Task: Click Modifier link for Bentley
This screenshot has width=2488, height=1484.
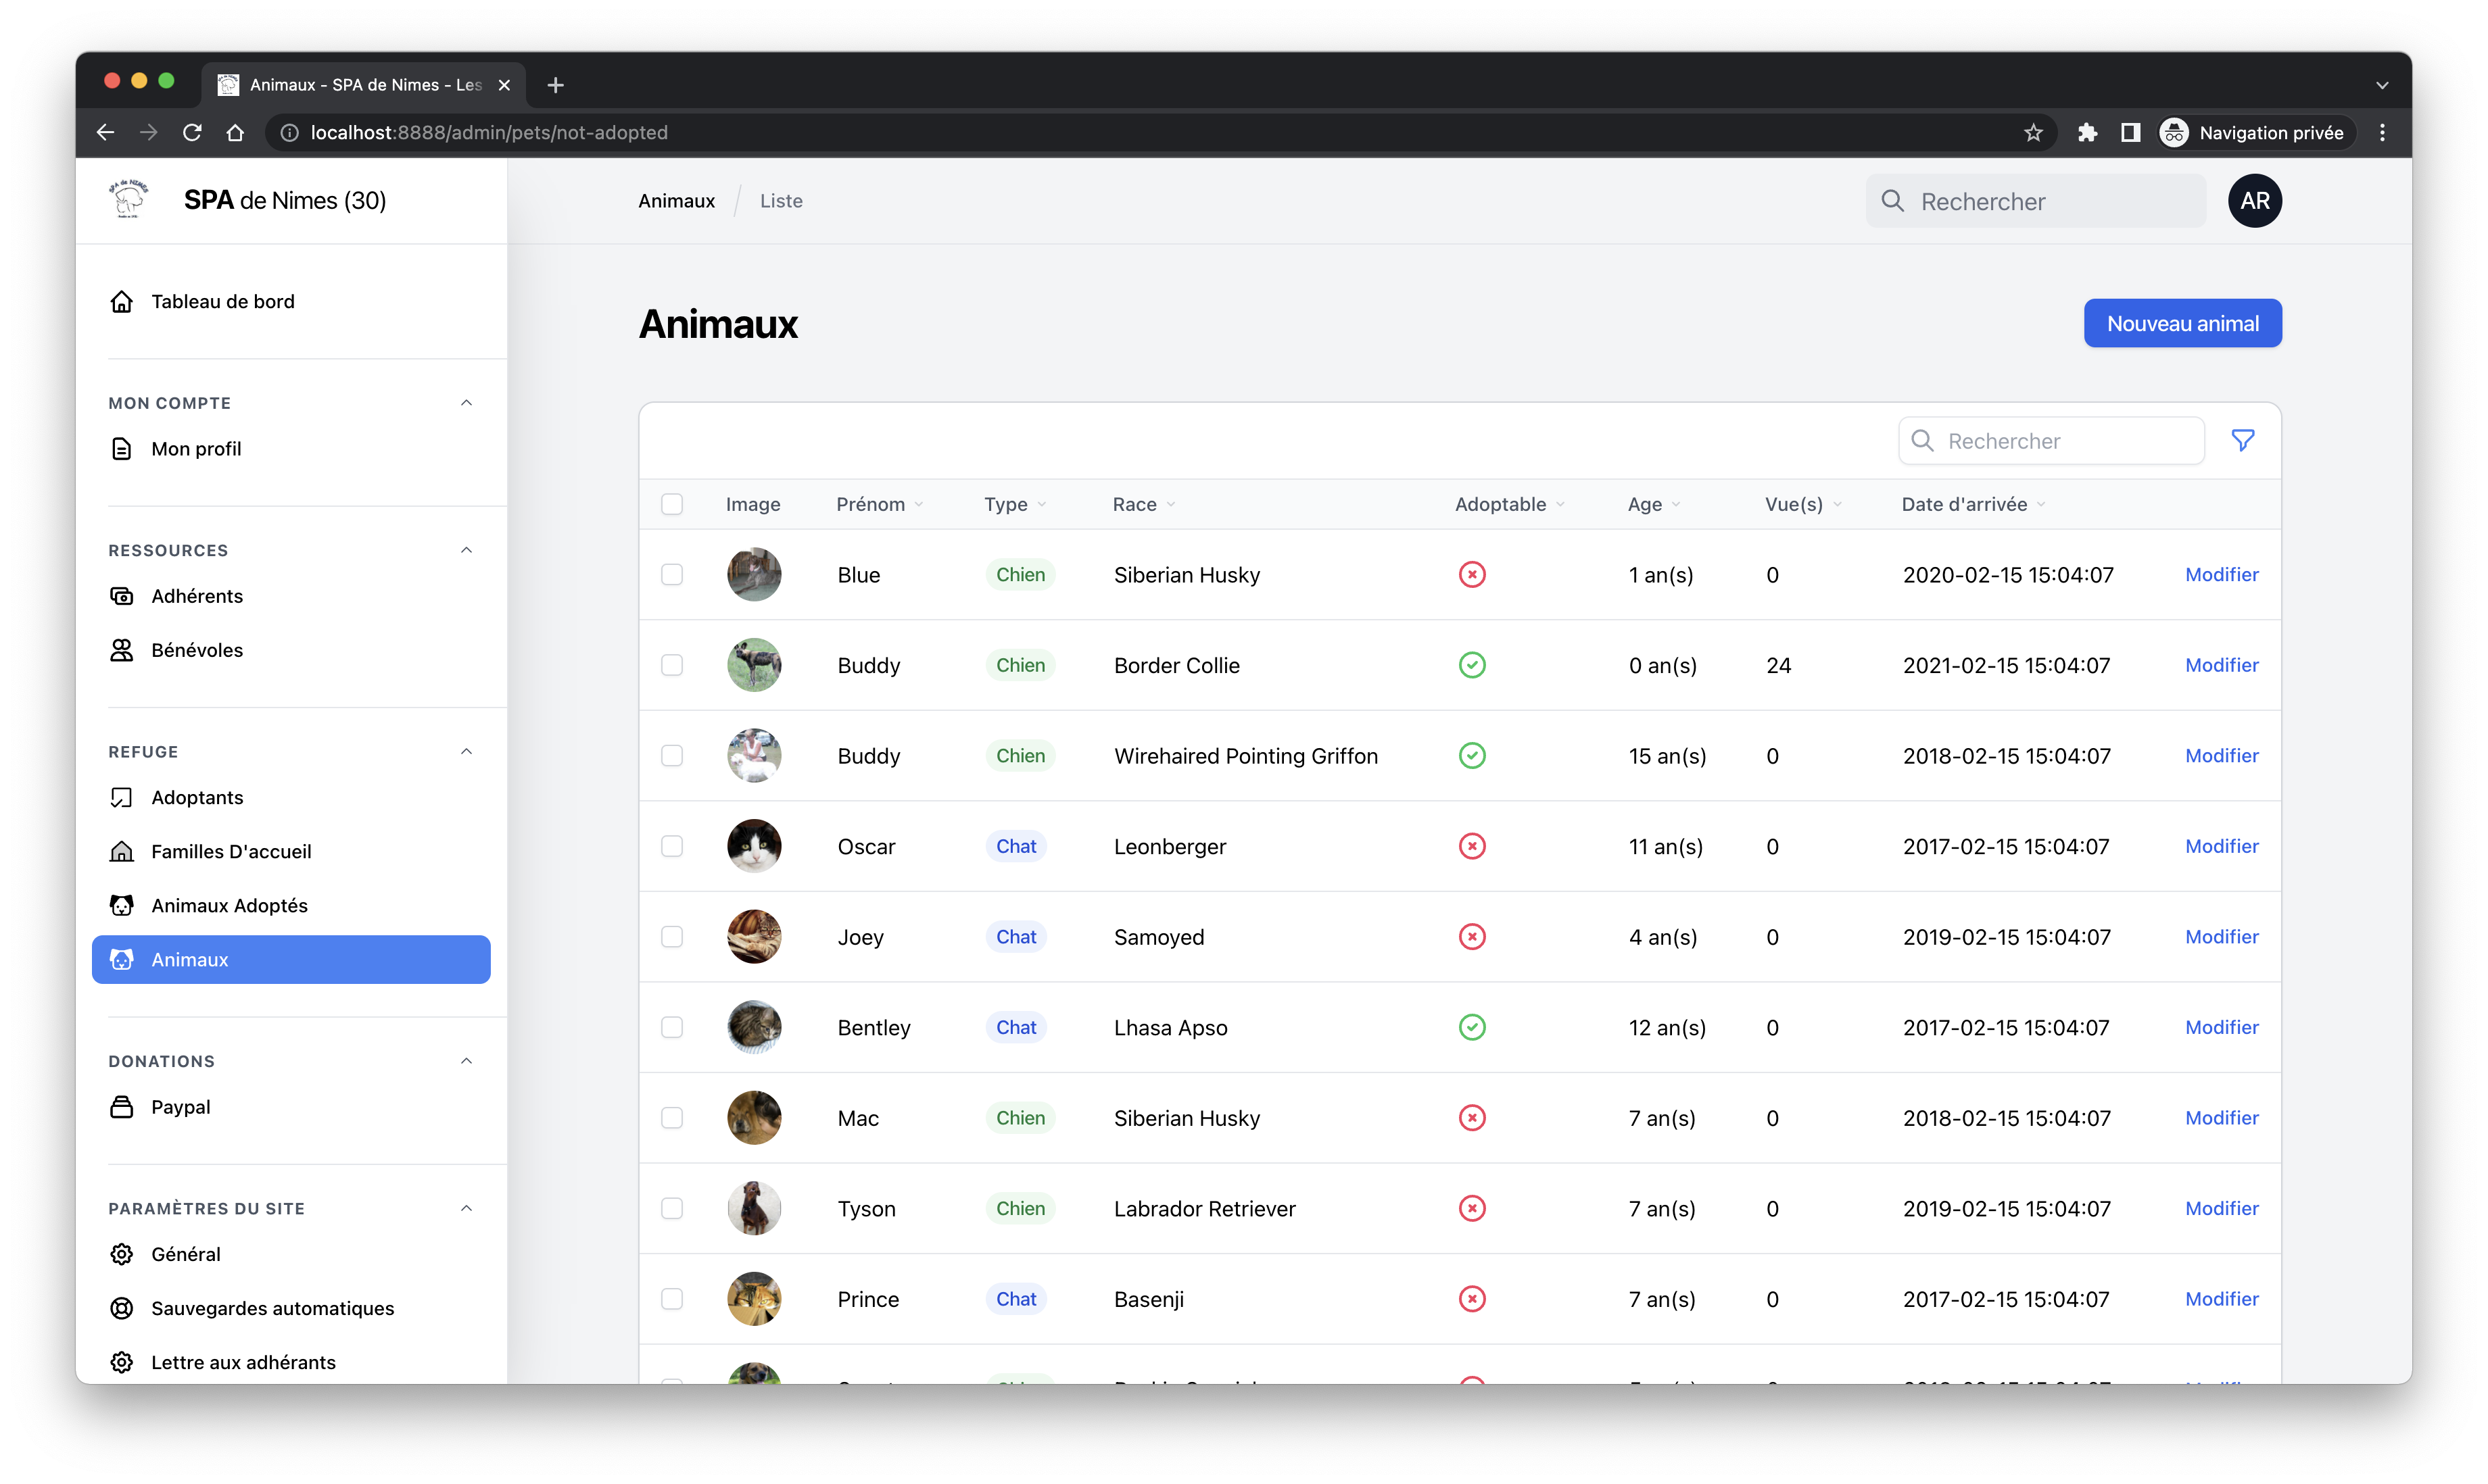Action: coord(2221,1027)
